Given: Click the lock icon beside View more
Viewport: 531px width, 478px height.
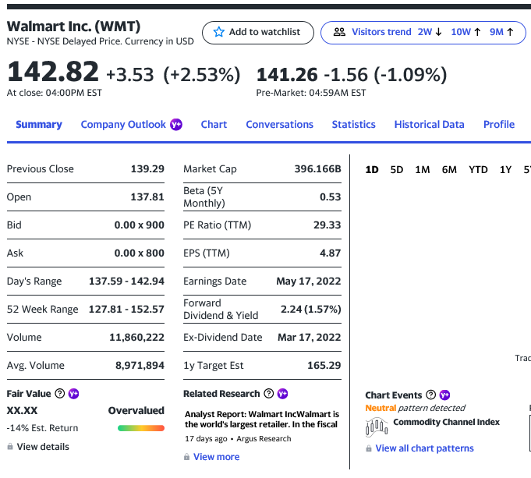Looking at the screenshot, I should (186, 457).
